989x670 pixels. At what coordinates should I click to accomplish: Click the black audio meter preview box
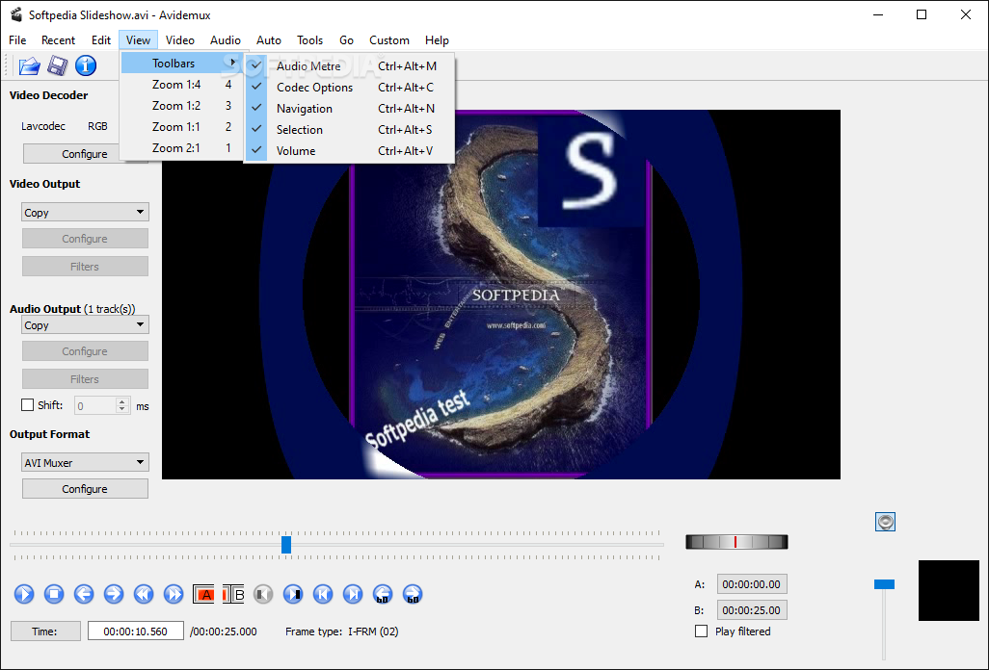(949, 591)
